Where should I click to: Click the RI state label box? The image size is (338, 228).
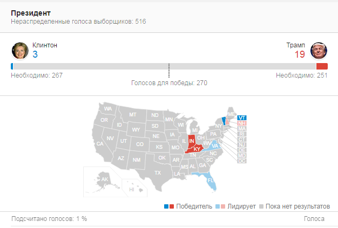(242, 134)
